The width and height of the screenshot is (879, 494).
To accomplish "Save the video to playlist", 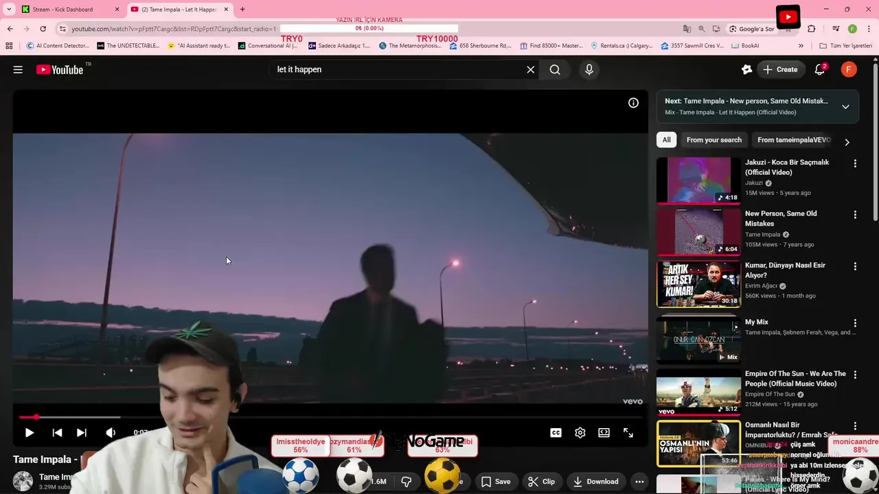I will click(496, 482).
